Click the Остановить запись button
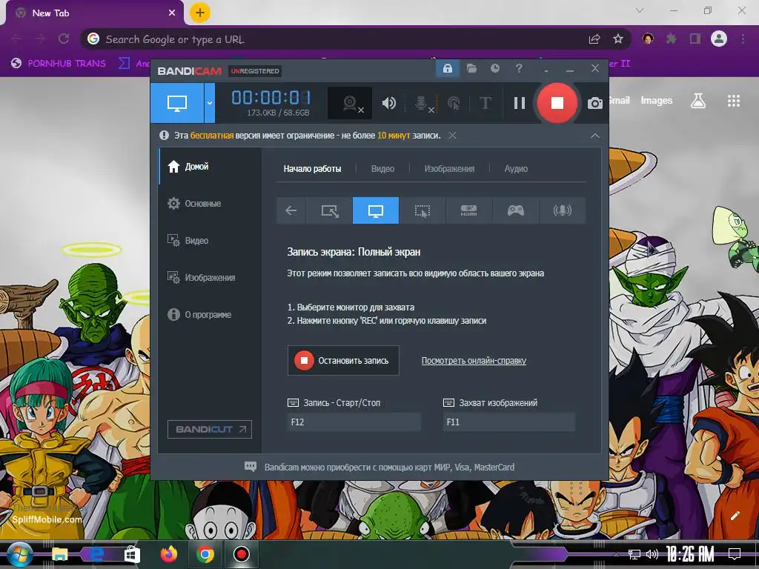The height and width of the screenshot is (569, 759). pos(343,361)
